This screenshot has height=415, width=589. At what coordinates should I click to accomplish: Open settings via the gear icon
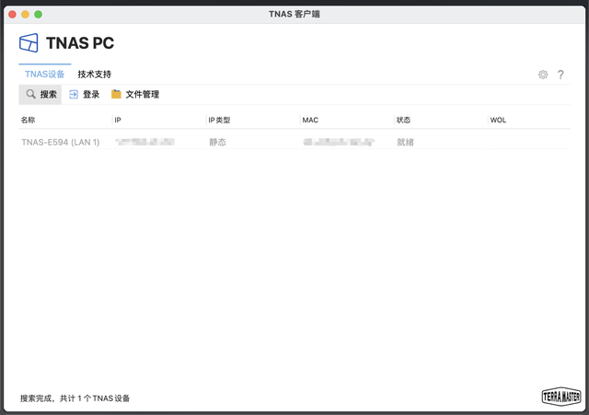click(543, 75)
